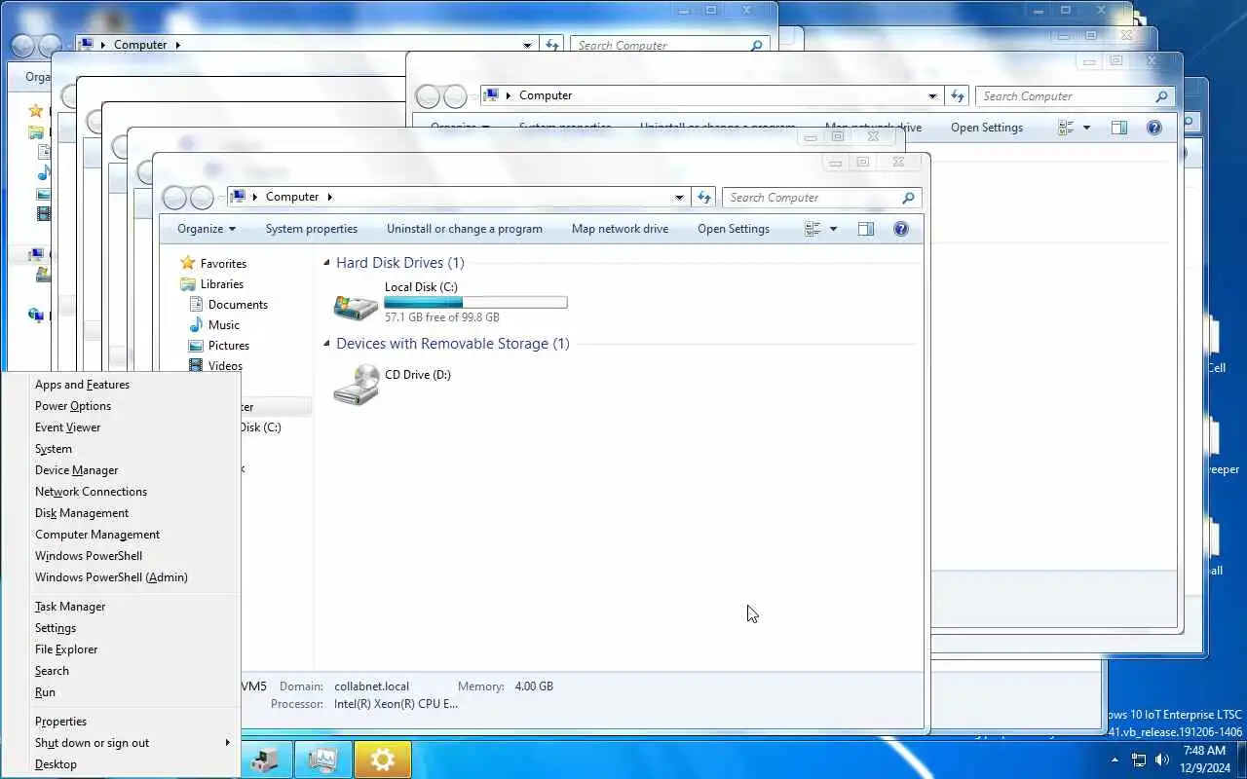Open File Explorer from context menu
Image resolution: width=1247 pixels, height=779 pixels.
[x=122, y=649]
